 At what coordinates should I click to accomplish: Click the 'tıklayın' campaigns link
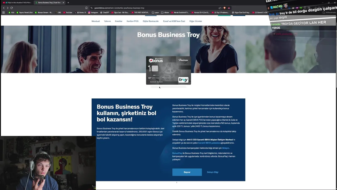[225, 148]
